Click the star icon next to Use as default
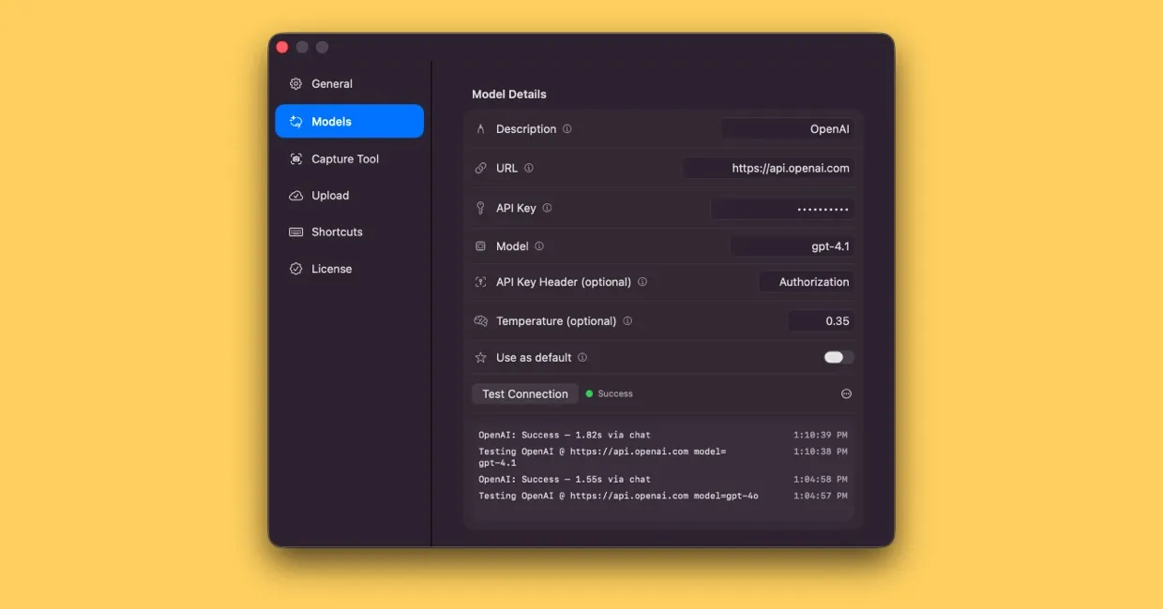The width and height of the screenshot is (1163, 609). pyautogui.click(x=481, y=357)
